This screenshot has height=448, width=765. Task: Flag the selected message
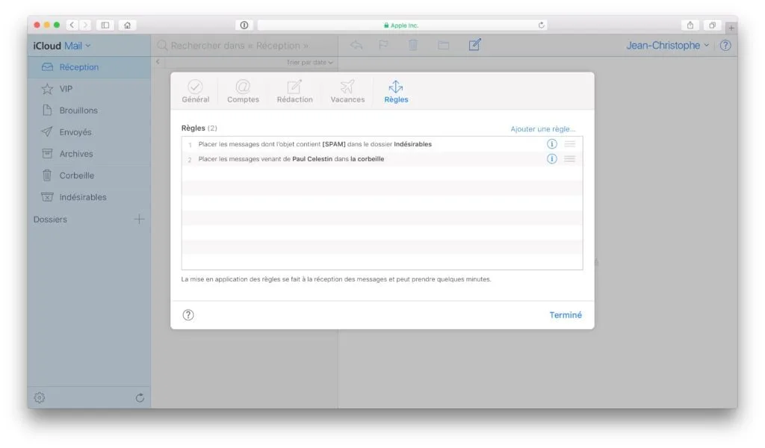383,45
